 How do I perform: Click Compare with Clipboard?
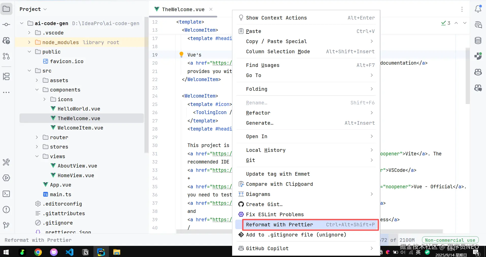306,184
